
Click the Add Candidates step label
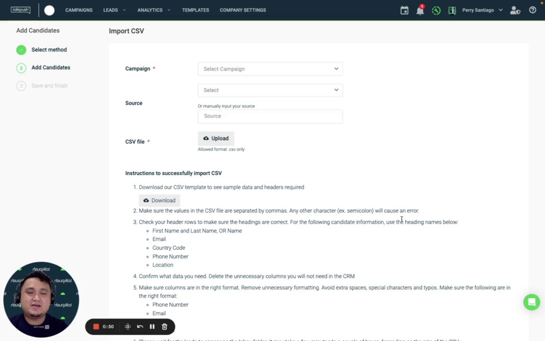click(x=51, y=68)
